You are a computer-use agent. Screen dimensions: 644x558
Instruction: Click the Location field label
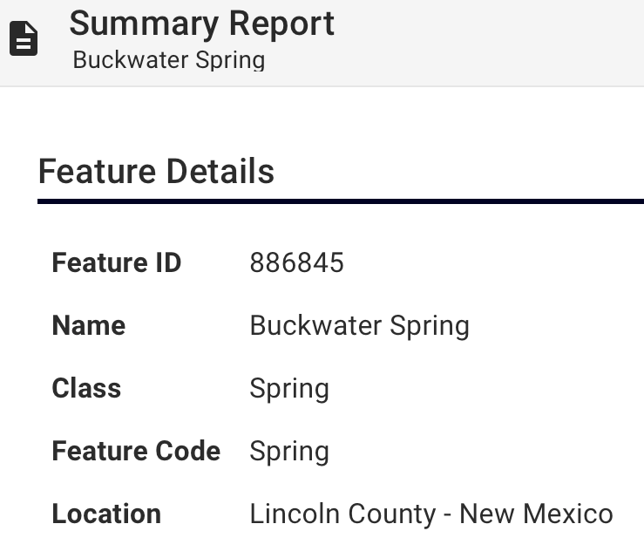point(106,514)
